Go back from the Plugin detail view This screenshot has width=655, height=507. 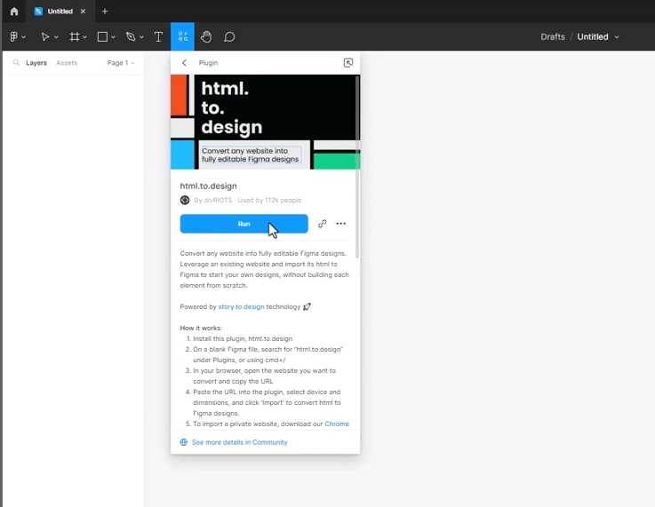click(184, 62)
